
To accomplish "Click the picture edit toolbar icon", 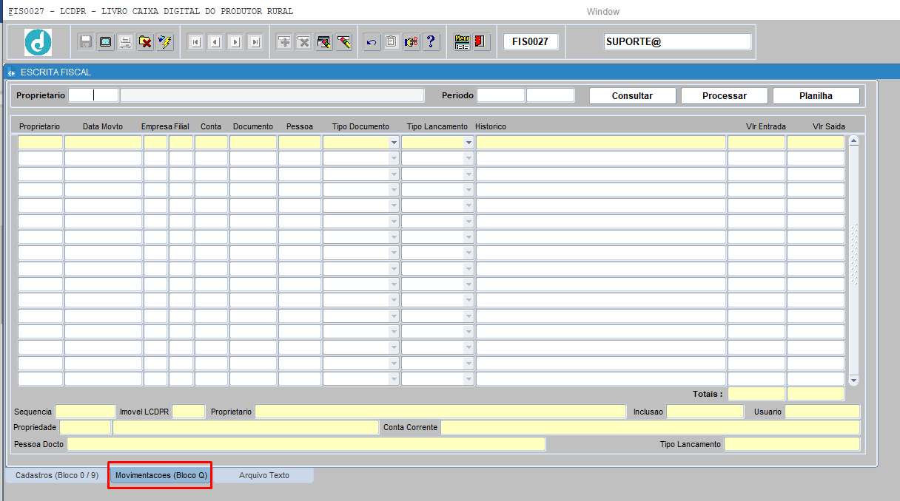I will coord(323,42).
